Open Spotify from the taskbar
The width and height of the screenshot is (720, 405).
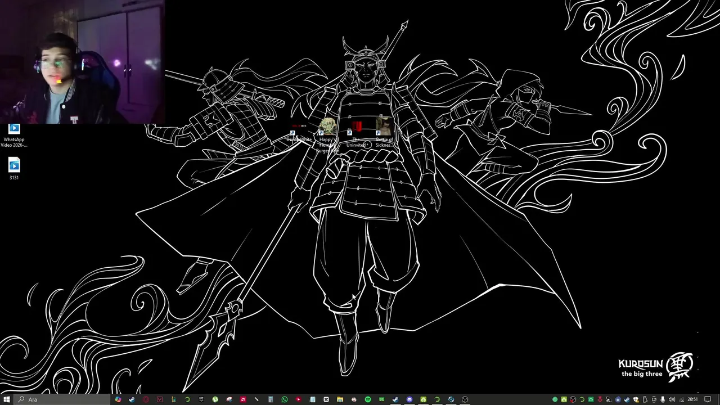click(x=368, y=399)
